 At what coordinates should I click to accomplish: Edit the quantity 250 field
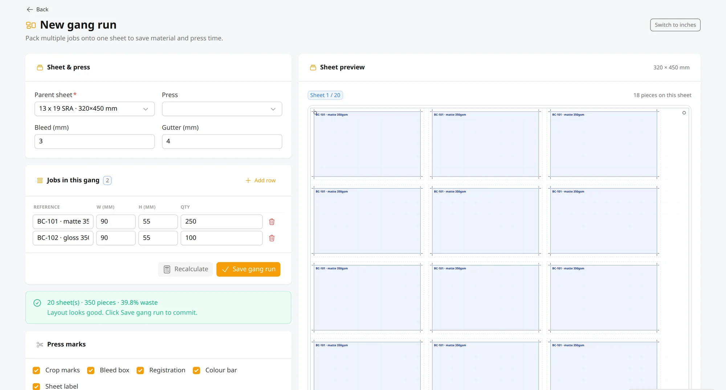point(221,222)
